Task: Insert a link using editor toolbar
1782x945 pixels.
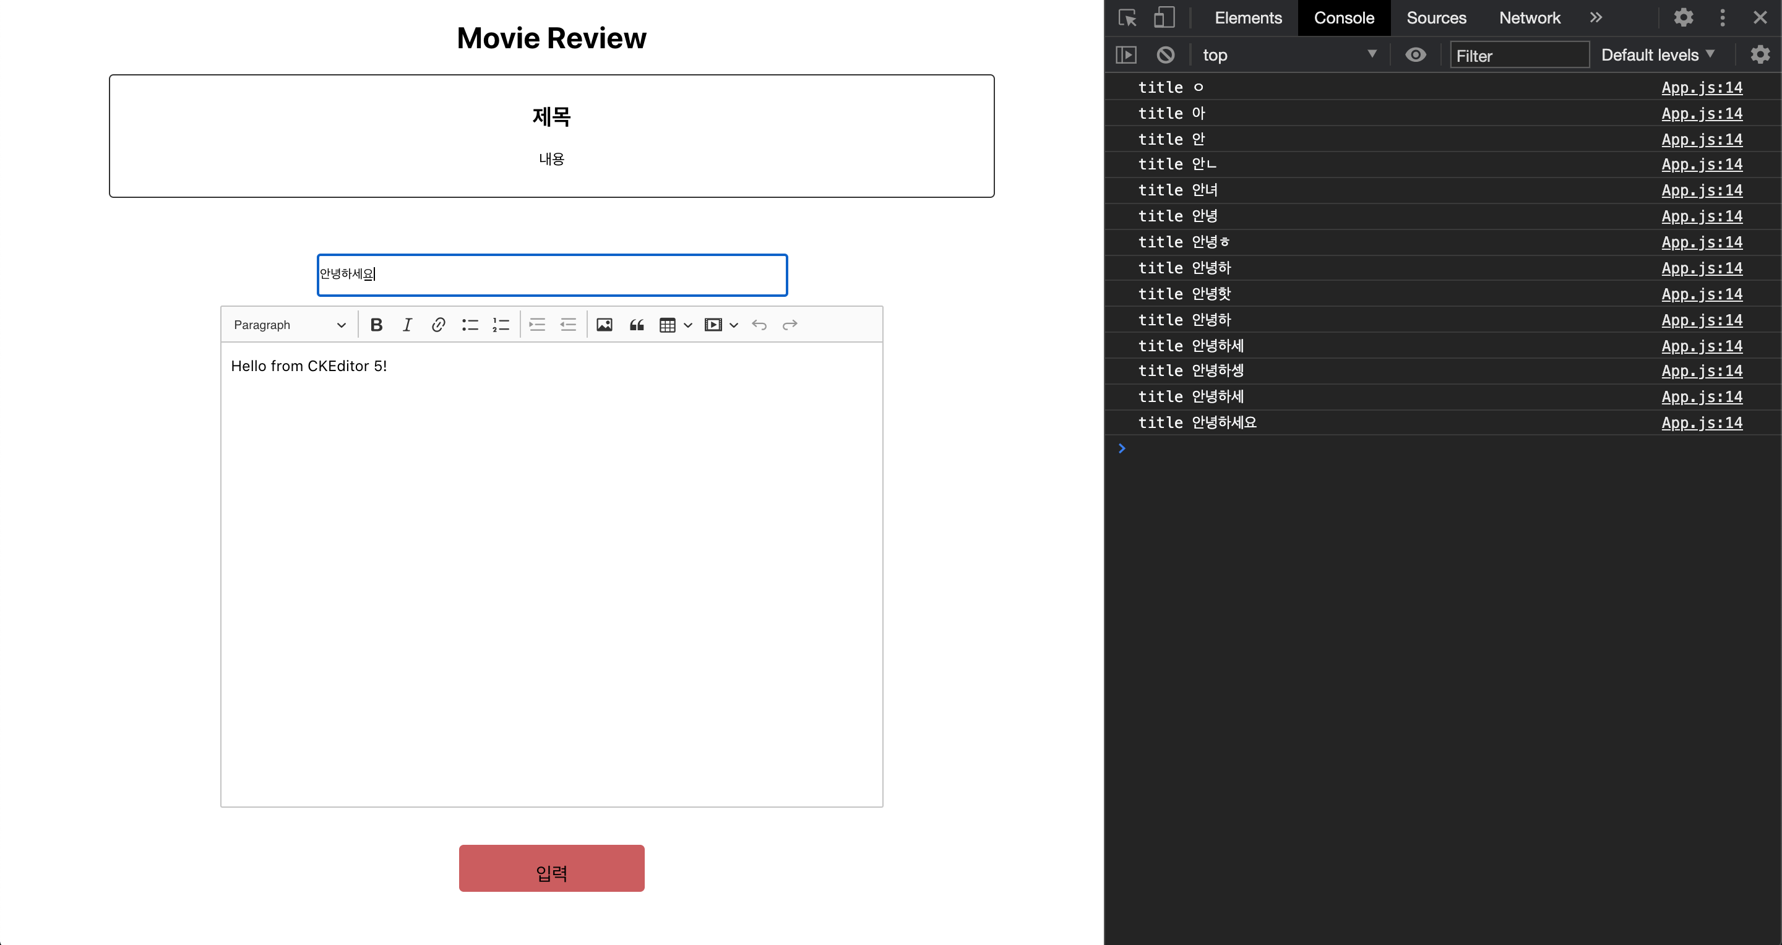Action: click(x=438, y=325)
